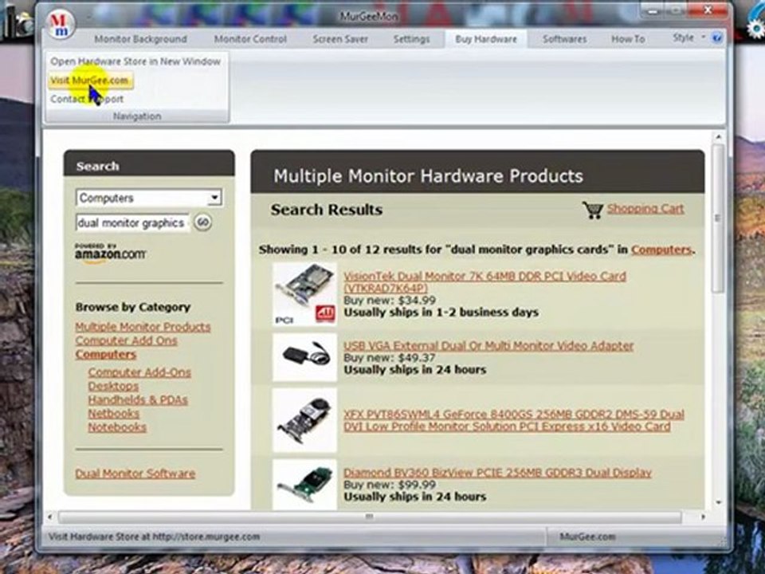Click Diamond card price 'Buy new: $99.99'
The height and width of the screenshot is (574, 765).
click(x=390, y=485)
